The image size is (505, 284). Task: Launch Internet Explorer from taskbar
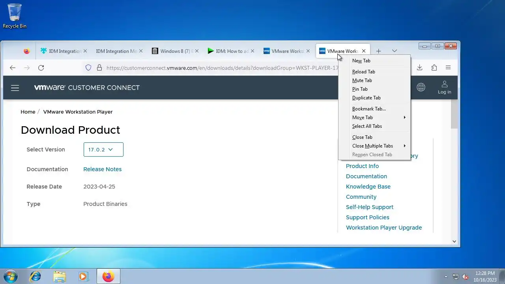click(x=35, y=277)
